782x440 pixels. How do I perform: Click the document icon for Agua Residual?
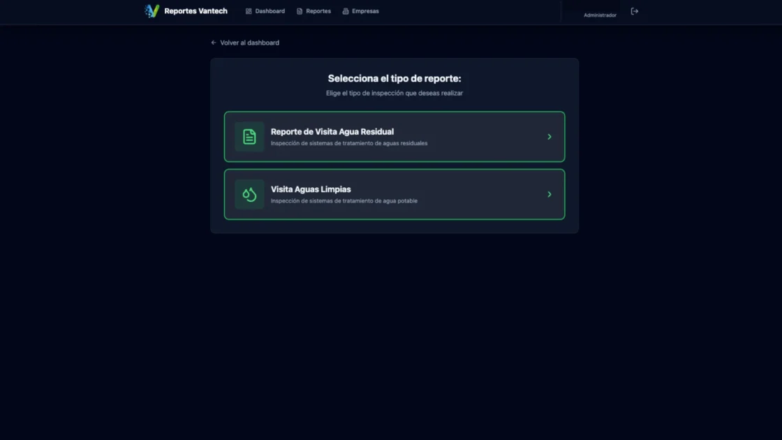click(x=249, y=137)
